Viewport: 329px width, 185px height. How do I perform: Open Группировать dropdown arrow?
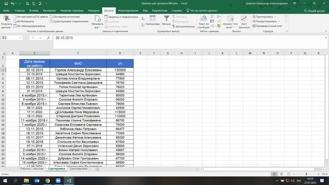coord(275,16)
